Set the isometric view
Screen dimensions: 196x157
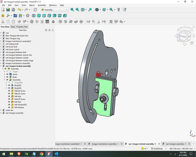click(34, 16)
